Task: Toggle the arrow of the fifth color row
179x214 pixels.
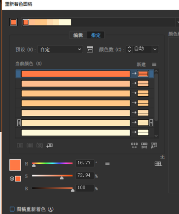Action: click(134, 112)
